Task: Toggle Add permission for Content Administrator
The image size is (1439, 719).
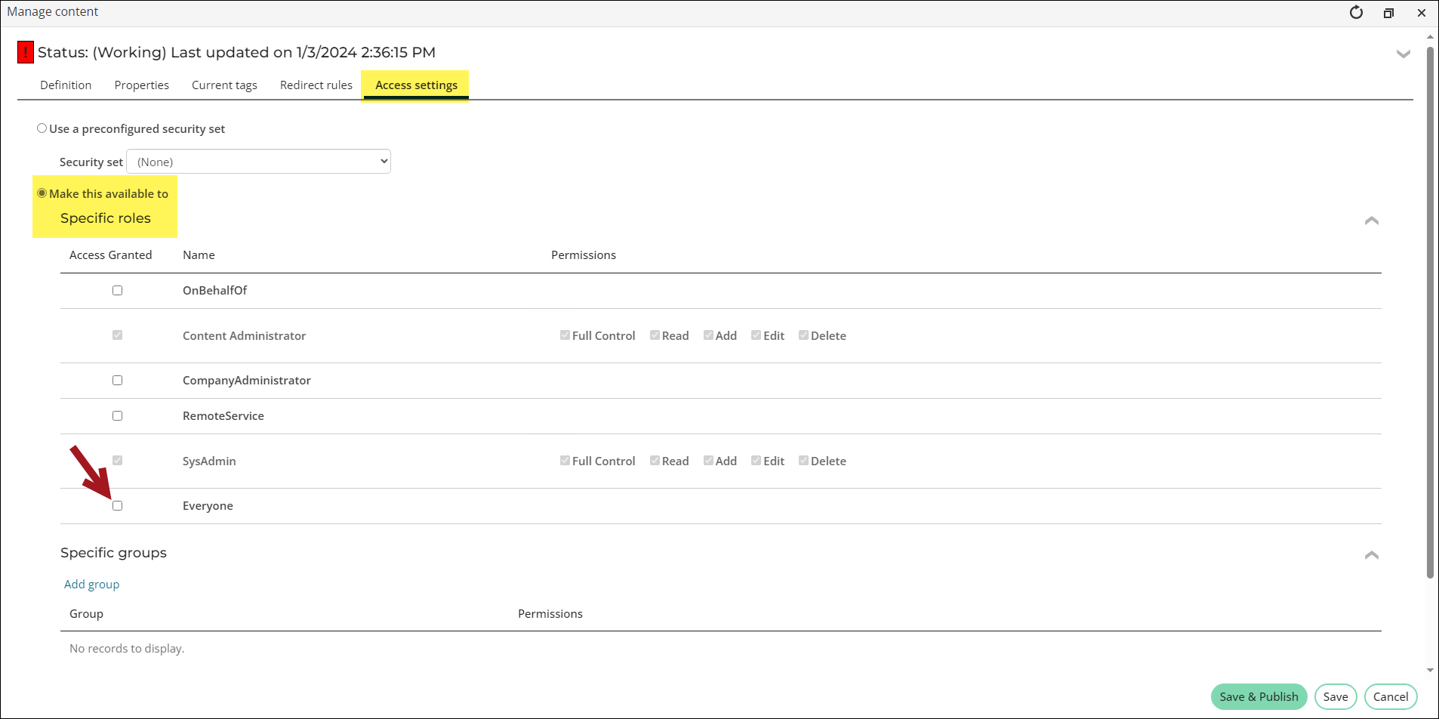Action: [x=708, y=335]
